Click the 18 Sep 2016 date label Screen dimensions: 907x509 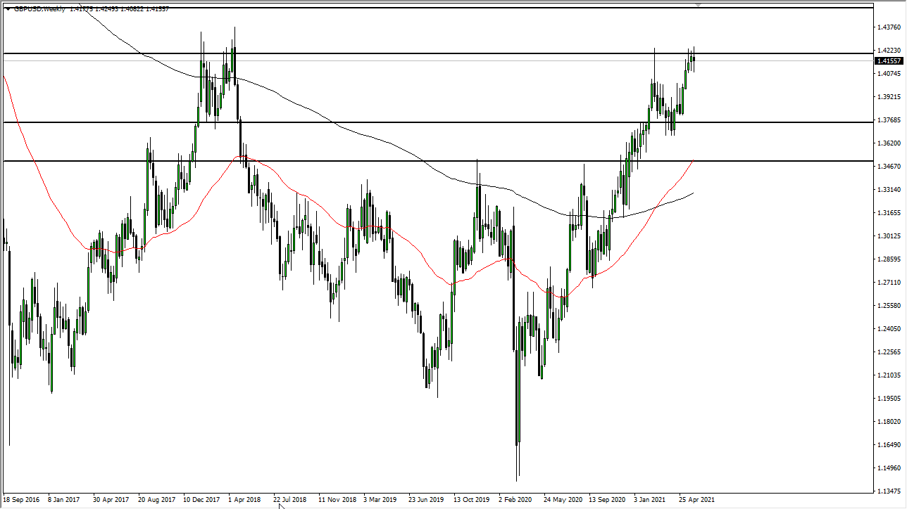coord(21,499)
